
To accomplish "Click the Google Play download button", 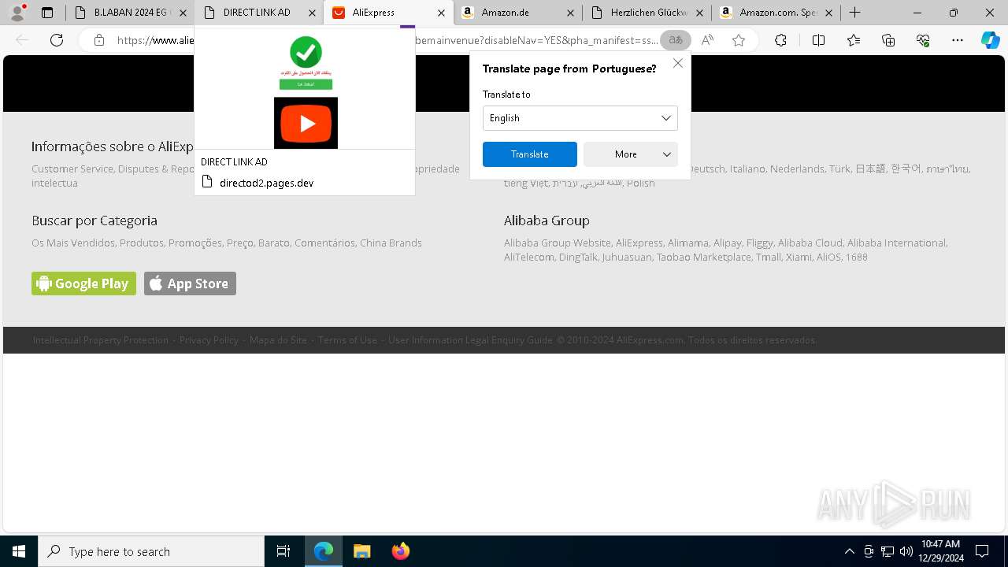I will [83, 283].
